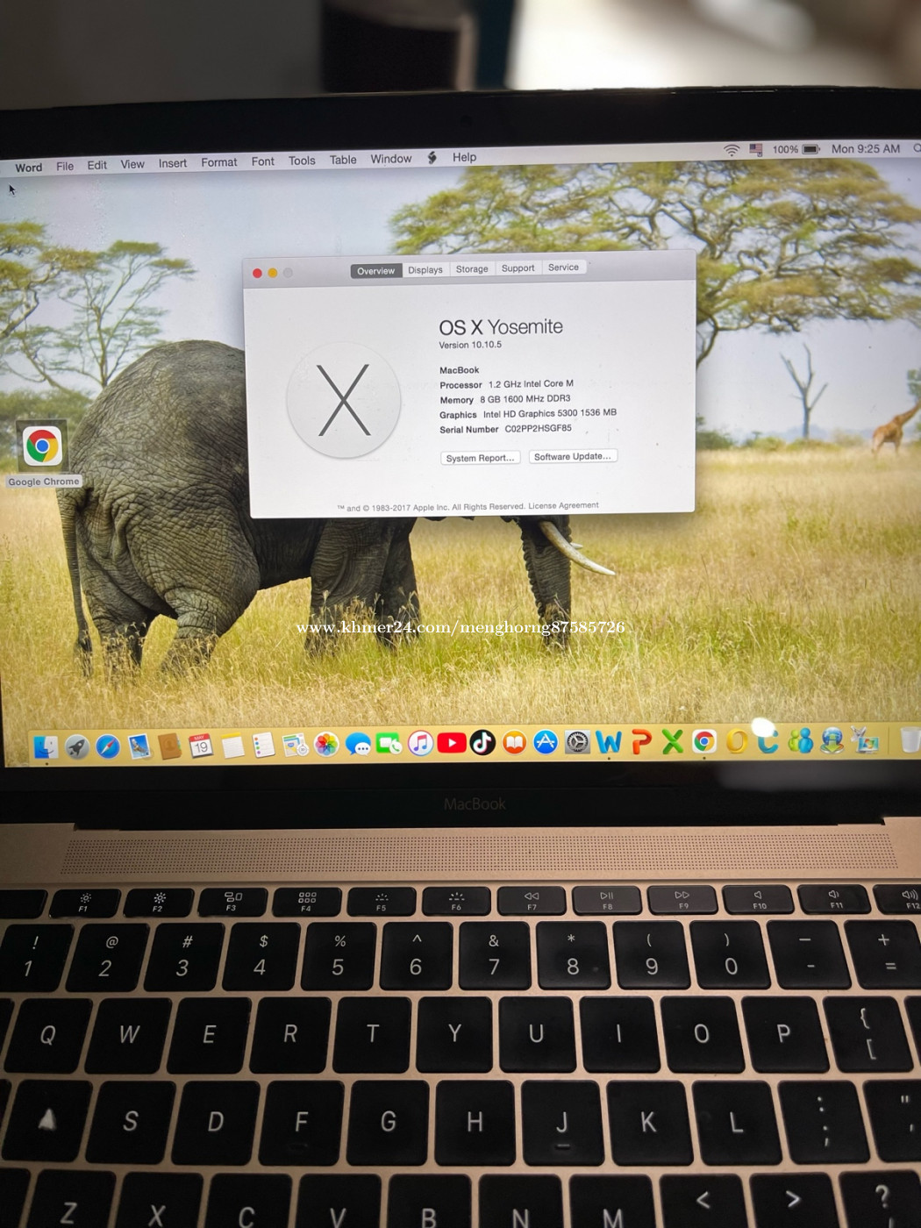Open the Format menu
Image resolution: width=921 pixels, height=1228 pixels.
[x=219, y=162]
